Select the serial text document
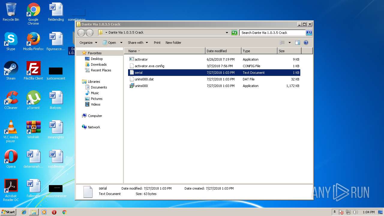Viewport: 384px width, 216px height. click(214, 73)
